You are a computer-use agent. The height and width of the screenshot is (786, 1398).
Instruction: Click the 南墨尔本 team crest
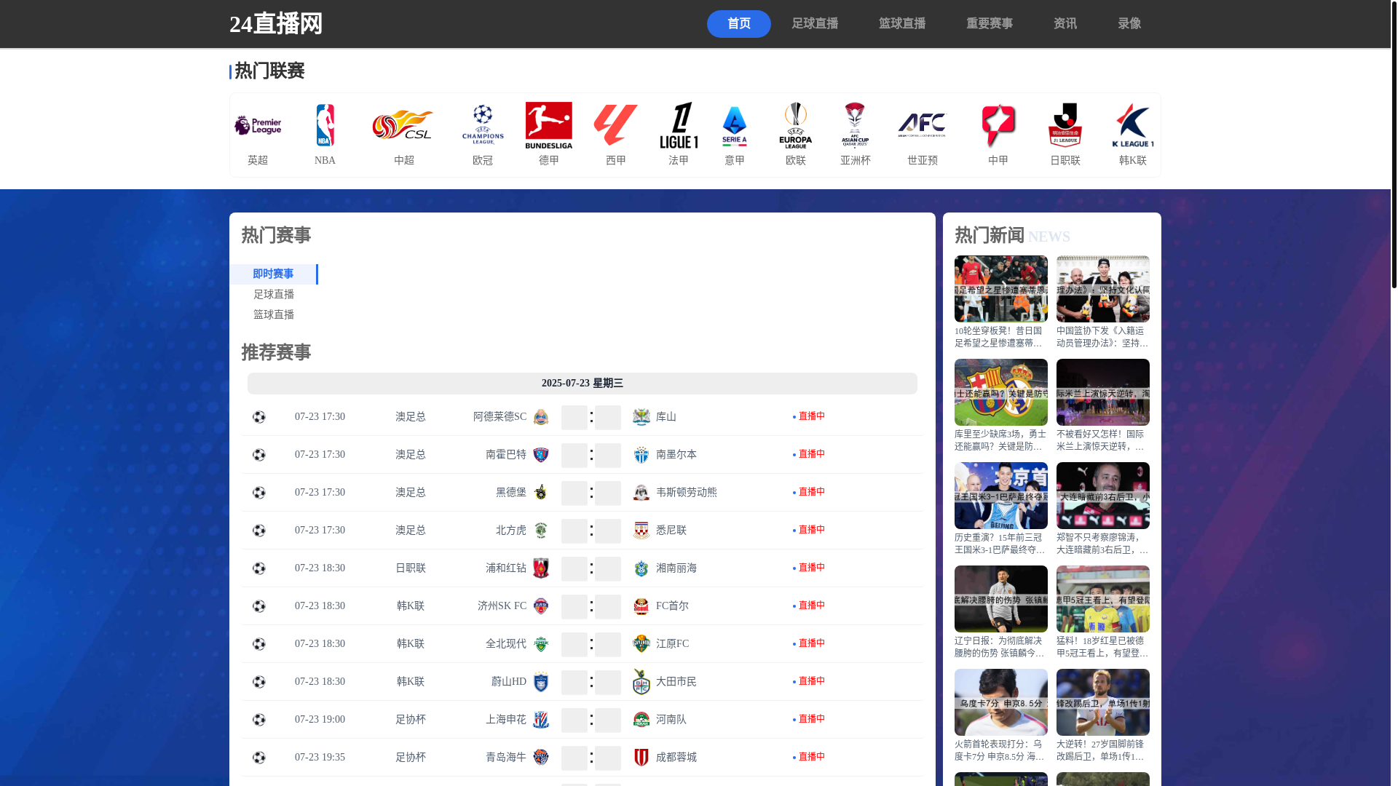[641, 455]
